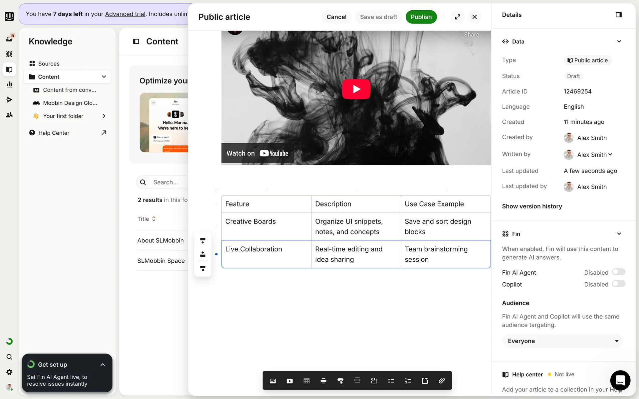Insert bulleted list from toolbar
This screenshot has width=639, height=399.
[x=391, y=381]
